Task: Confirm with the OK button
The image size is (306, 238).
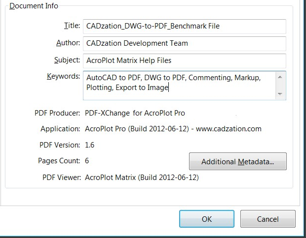Action: pyautogui.click(x=207, y=219)
